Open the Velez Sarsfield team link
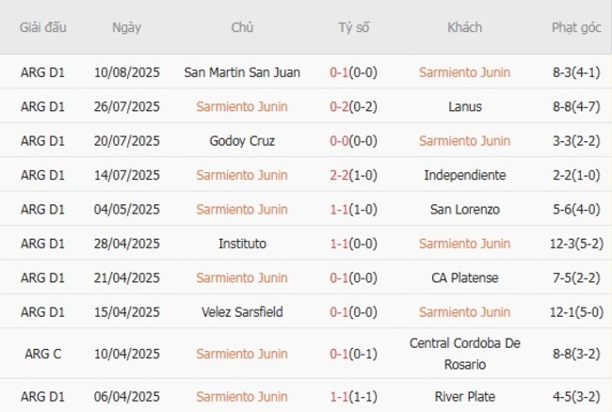 coord(242,312)
